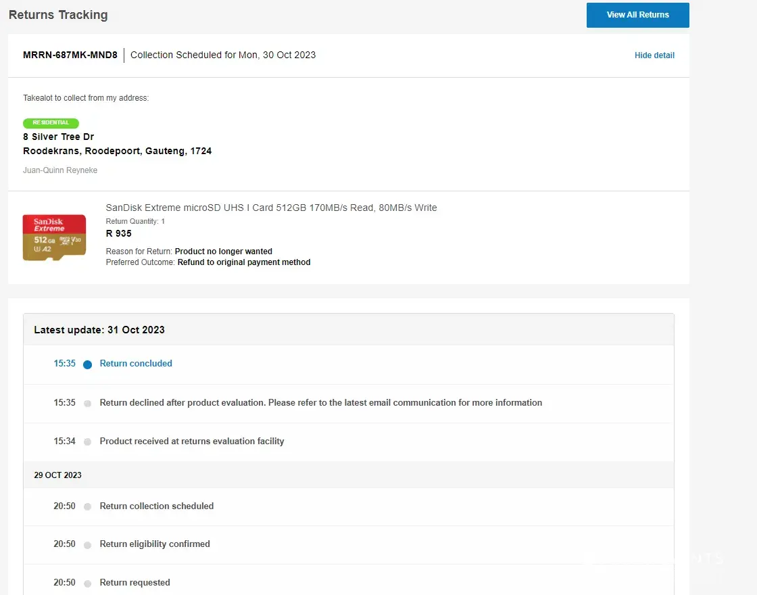Viewport: 757px width, 595px height.
Task: Click the View All Returns button
Action: click(x=637, y=15)
